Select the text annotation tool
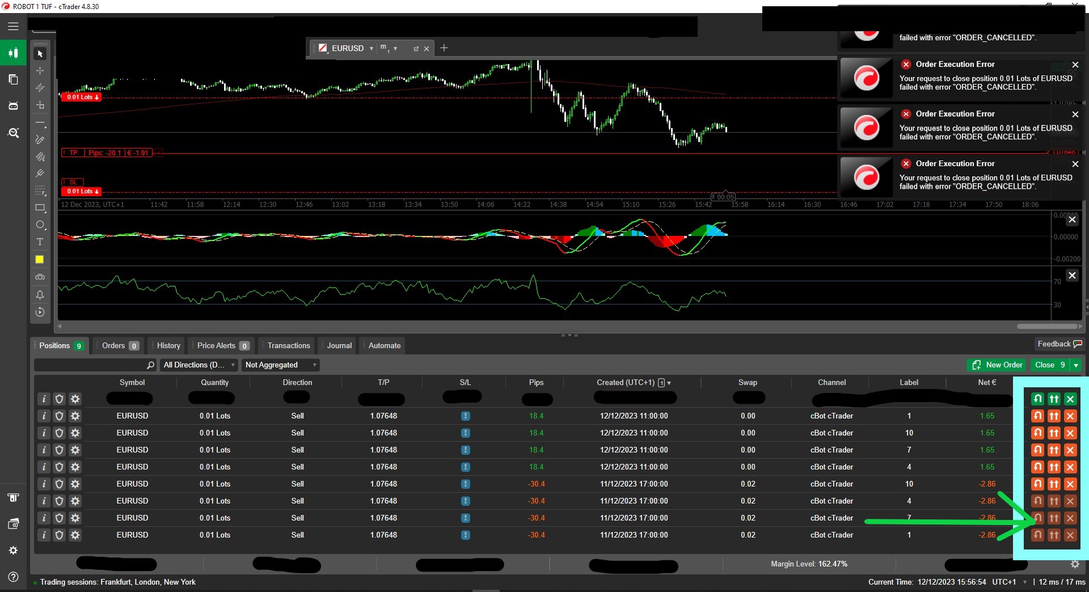This screenshot has height=592, width=1089. click(40, 242)
